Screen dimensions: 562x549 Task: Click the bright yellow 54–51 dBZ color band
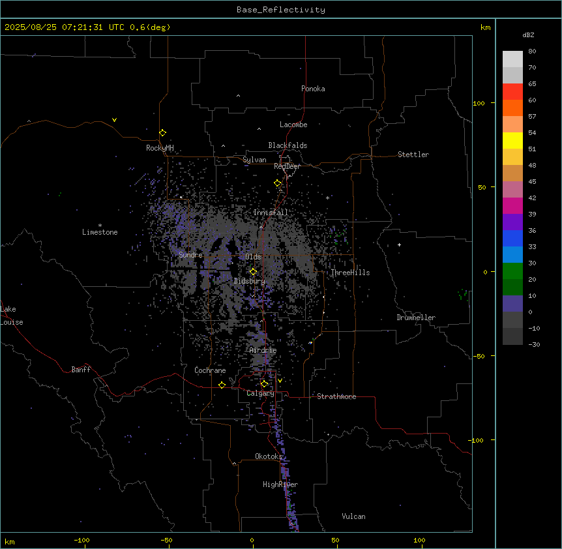point(512,140)
